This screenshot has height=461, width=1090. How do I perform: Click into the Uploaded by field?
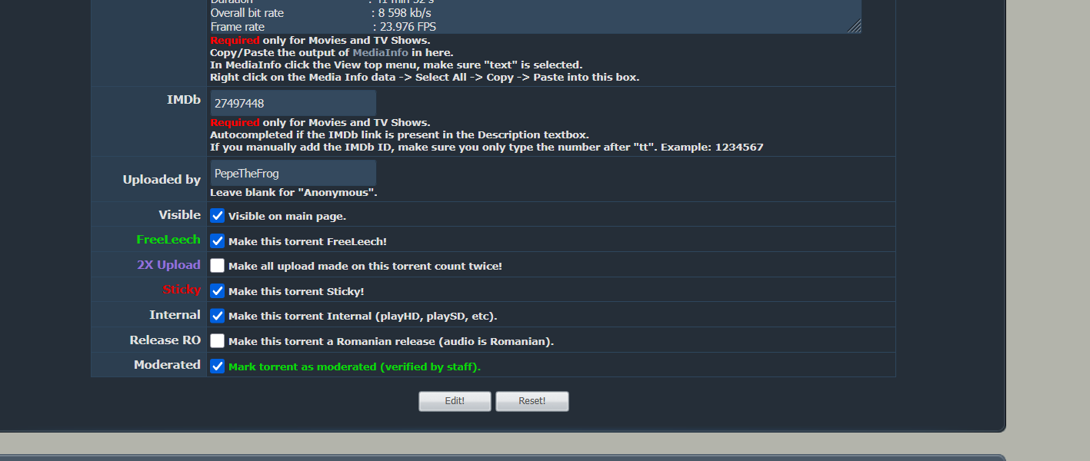tap(293, 173)
